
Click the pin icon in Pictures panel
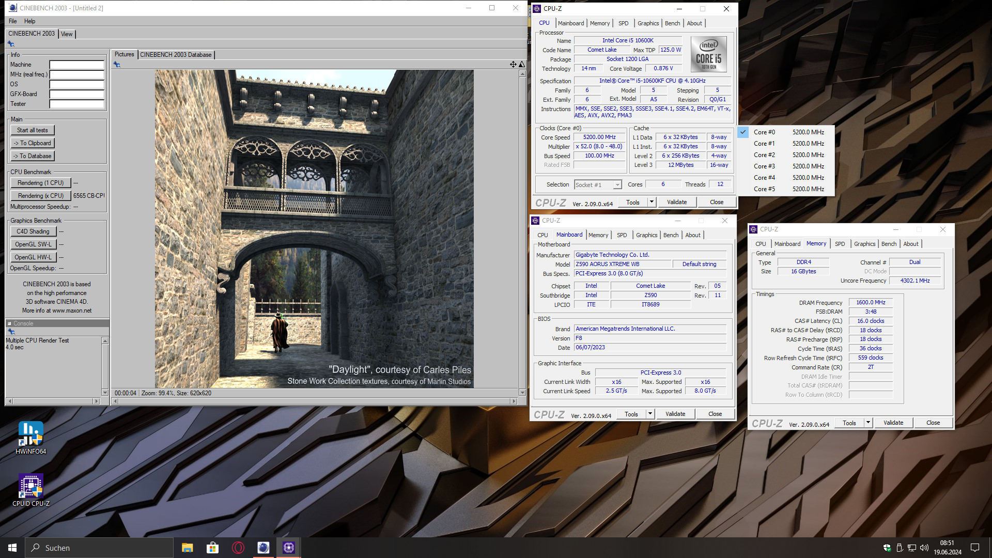coord(117,65)
